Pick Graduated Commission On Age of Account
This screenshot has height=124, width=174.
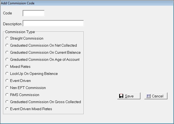(x=7, y=60)
